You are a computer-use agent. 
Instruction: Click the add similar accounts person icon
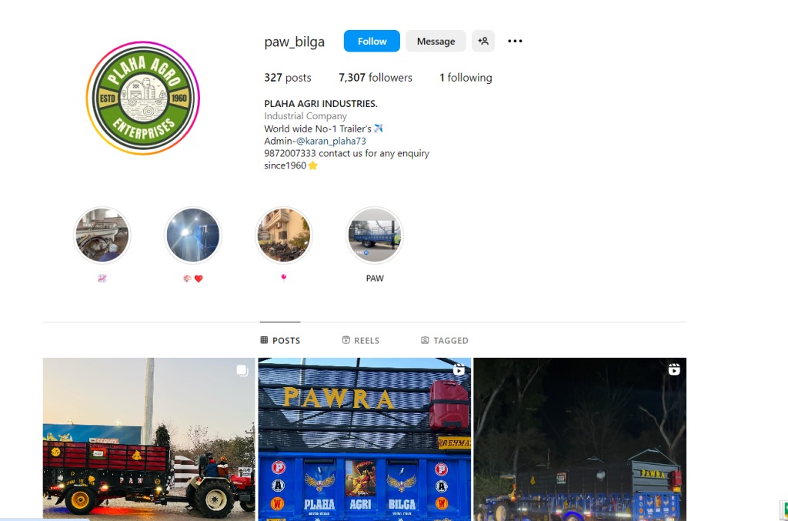pos(483,42)
